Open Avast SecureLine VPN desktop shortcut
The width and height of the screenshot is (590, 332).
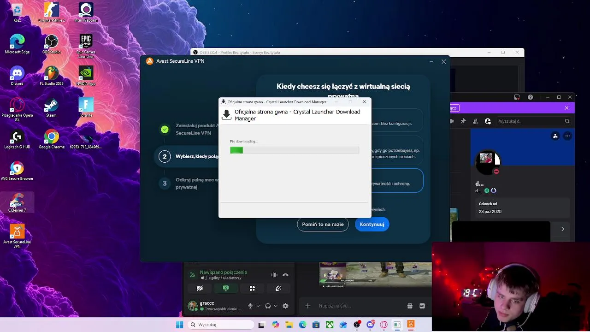point(17,236)
